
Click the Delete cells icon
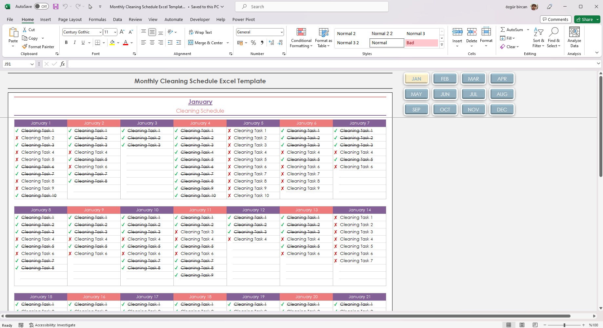[x=472, y=32]
